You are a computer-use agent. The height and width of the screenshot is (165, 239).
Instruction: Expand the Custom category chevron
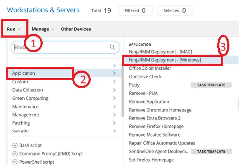point(114,81)
